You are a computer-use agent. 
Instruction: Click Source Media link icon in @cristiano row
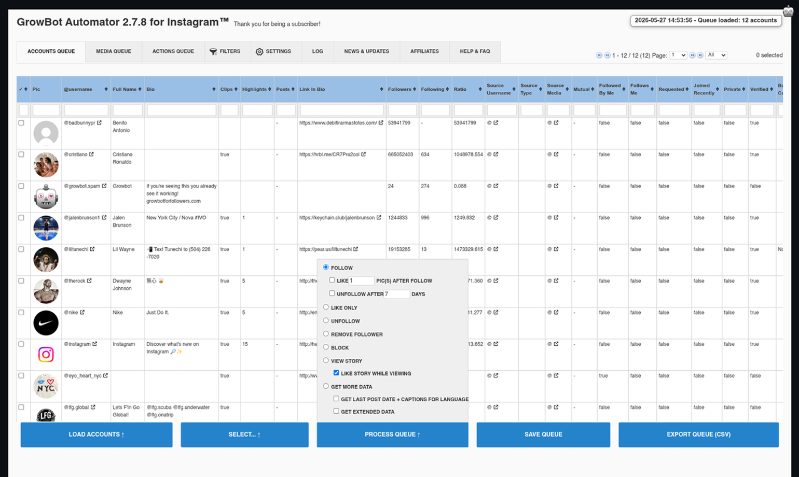556,155
